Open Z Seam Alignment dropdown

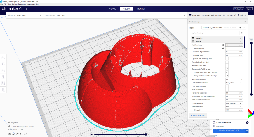234,103
